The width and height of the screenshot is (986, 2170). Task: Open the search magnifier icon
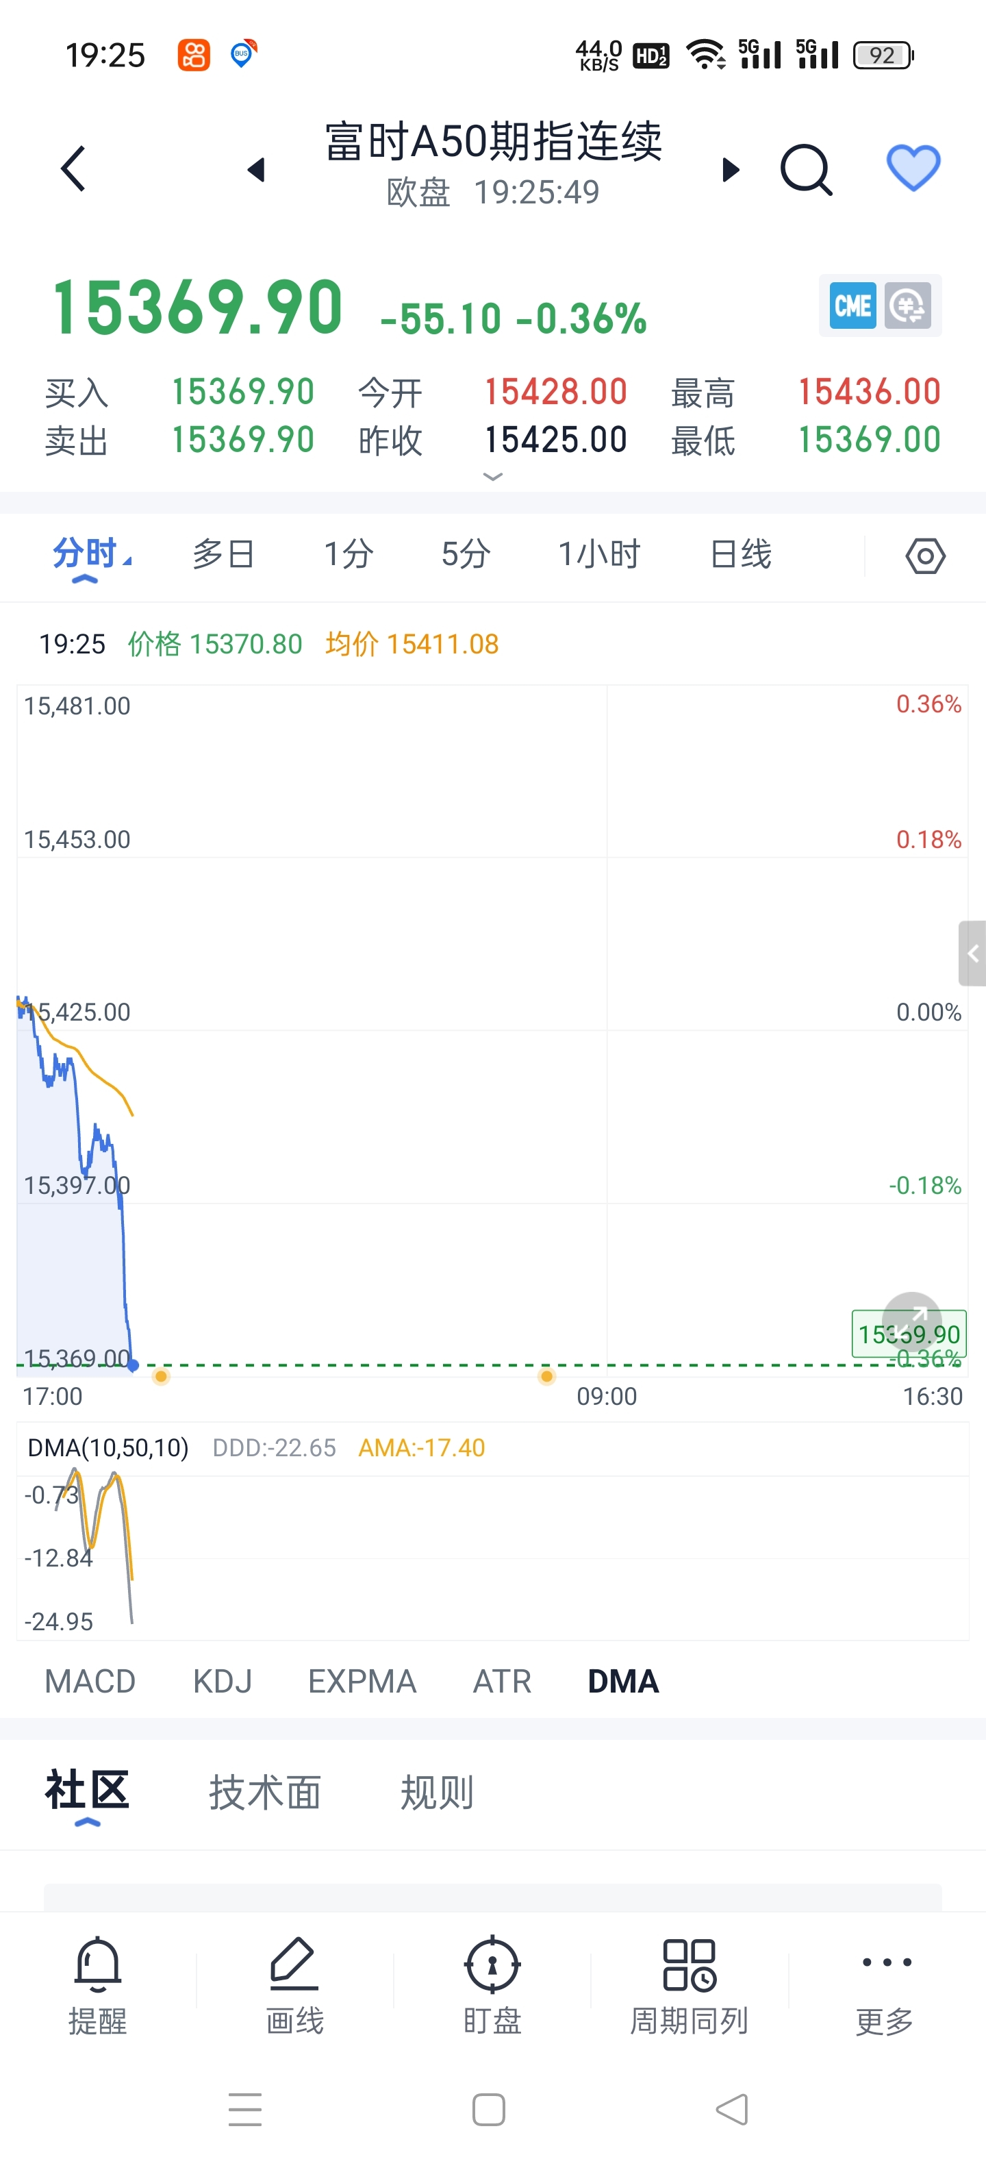click(806, 169)
